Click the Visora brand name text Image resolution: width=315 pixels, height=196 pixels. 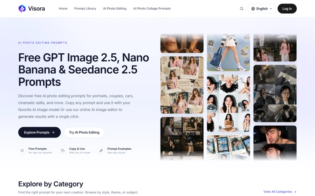click(x=37, y=9)
